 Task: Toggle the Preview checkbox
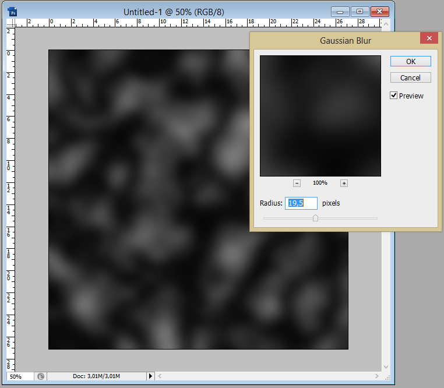[394, 96]
